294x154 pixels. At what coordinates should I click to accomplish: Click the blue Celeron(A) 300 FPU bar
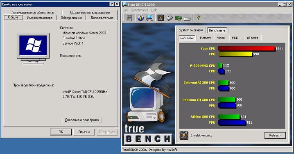pyautogui.click(x=224, y=88)
